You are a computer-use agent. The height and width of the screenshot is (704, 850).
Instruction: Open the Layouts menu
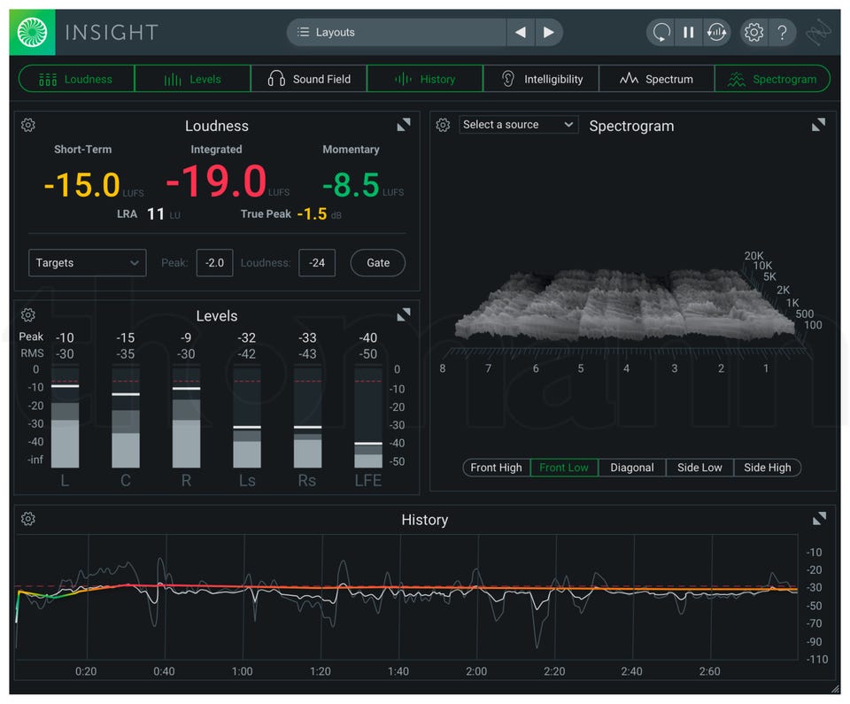pos(397,33)
